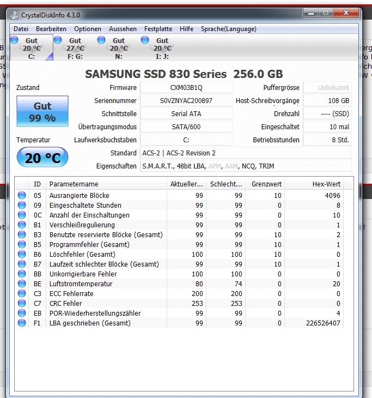Click the hex value 226526407

[323, 323]
